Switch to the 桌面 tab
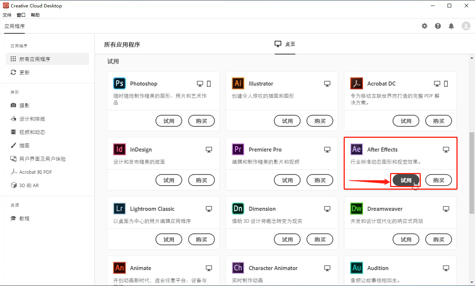This screenshot has width=475, height=286. pyautogui.click(x=285, y=44)
